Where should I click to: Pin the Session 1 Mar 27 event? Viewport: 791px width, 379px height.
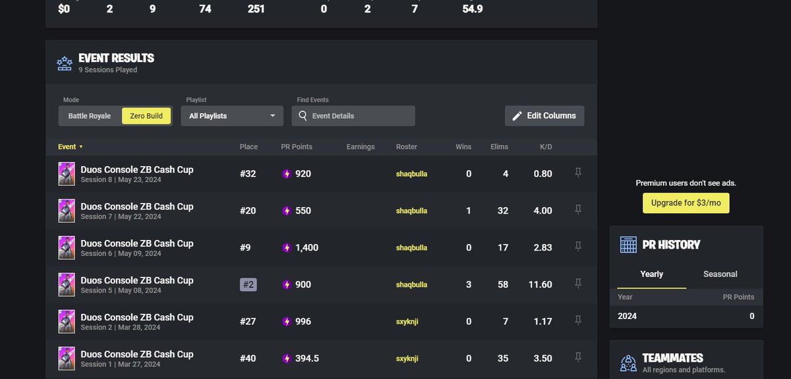point(578,358)
